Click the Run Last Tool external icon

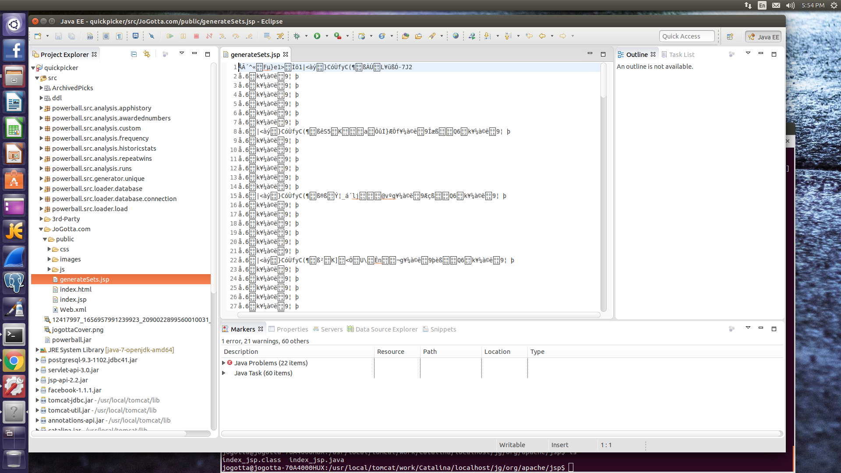337,36
